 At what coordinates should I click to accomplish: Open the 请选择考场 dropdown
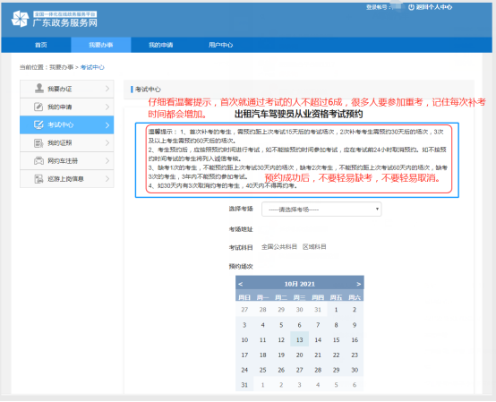click(x=321, y=210)
